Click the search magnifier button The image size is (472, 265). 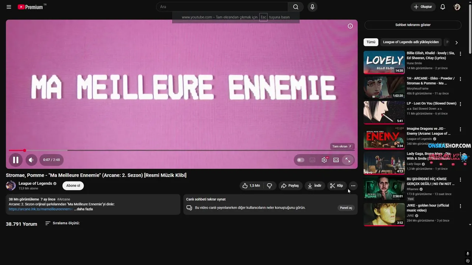(x=296, y=7)
